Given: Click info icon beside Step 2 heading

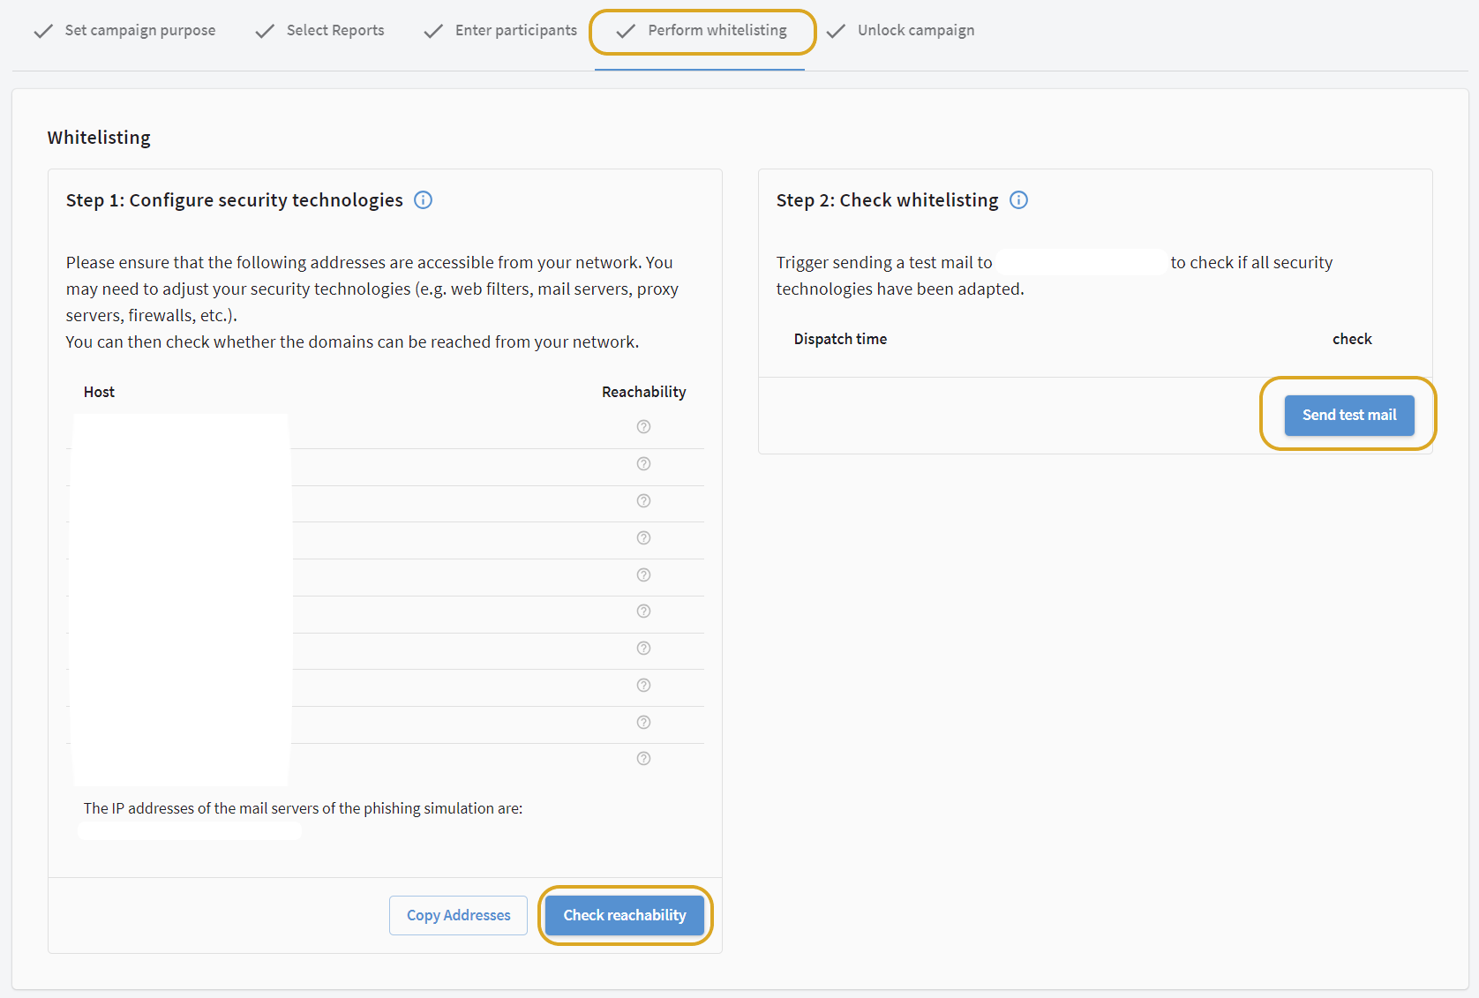Looking at the screenshot, I should 1018,200.
